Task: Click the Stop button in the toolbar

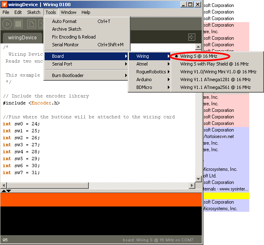Action: click(x=18, y=24)
